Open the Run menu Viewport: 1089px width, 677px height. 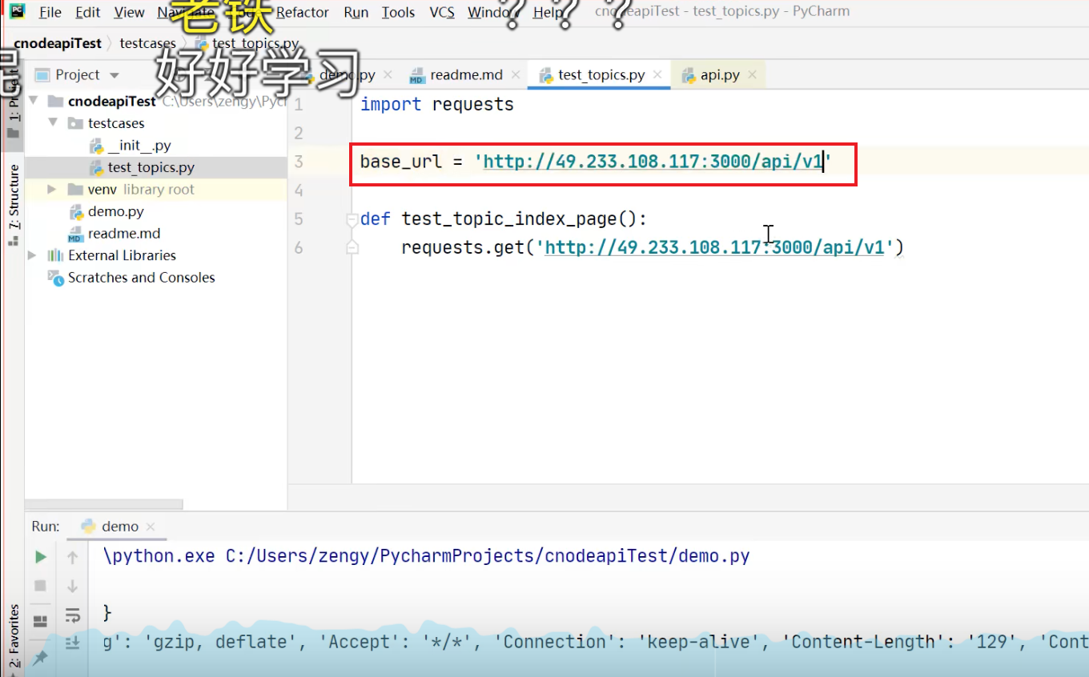point(356,12)
